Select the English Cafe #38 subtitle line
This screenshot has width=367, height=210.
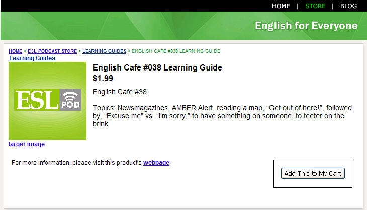(120, 92)
